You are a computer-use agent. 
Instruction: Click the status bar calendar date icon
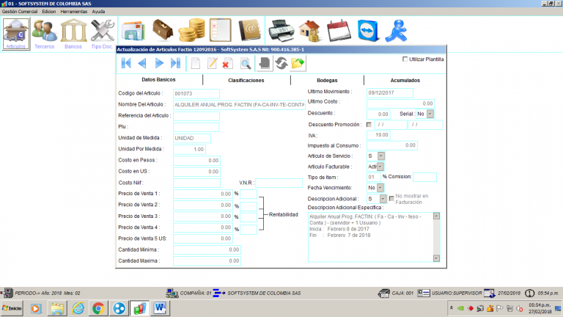(x=490, y=294)
